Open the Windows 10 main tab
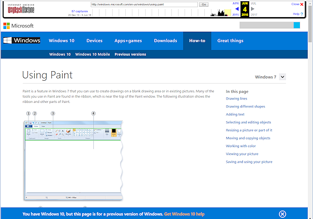This screenshot has width=313, height=219. point(61,41)
